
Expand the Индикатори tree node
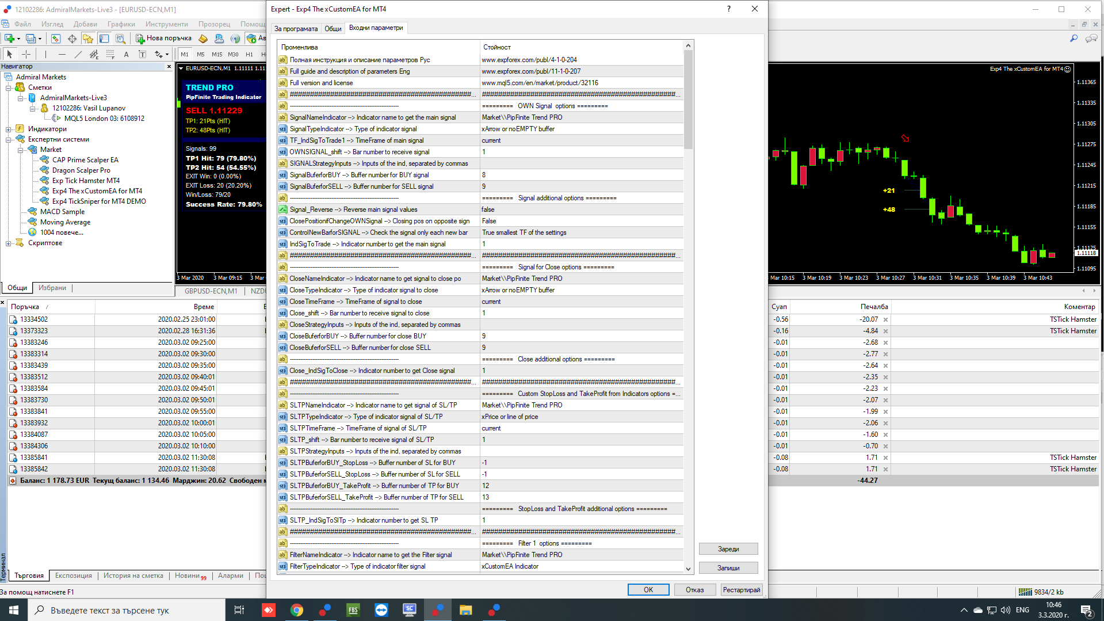pyautogui.click(x=9, y=129)
